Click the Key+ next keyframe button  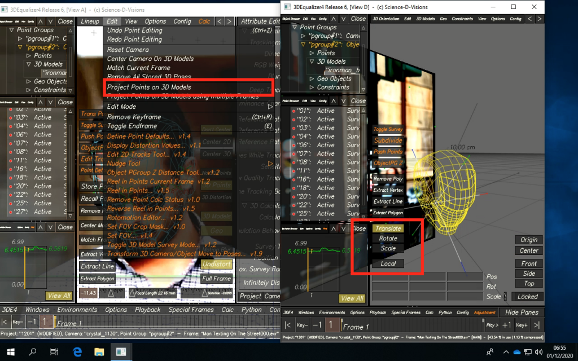click(521, 325)
